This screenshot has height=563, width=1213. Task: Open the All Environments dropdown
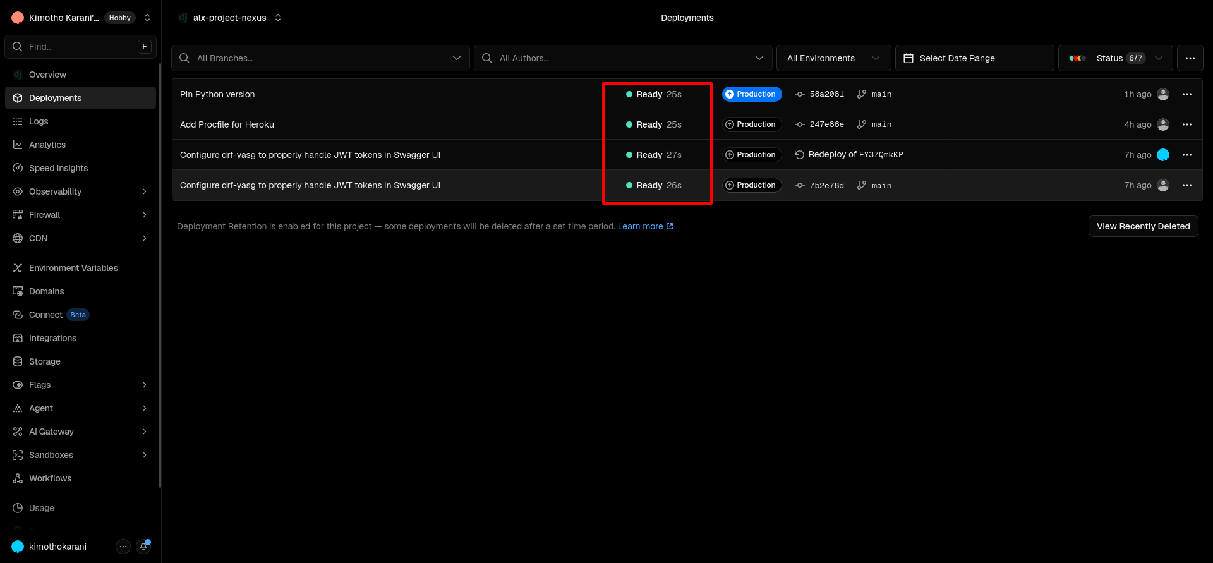[x=834, y=58]
